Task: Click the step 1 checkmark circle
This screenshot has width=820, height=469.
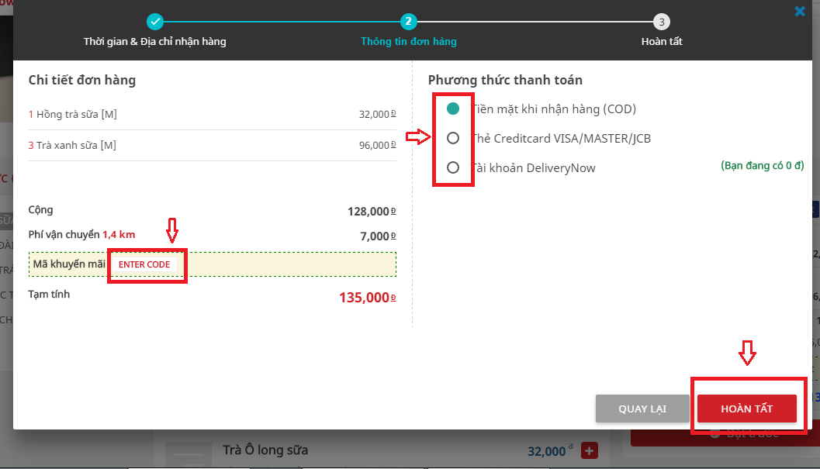Action: (155, 22)
